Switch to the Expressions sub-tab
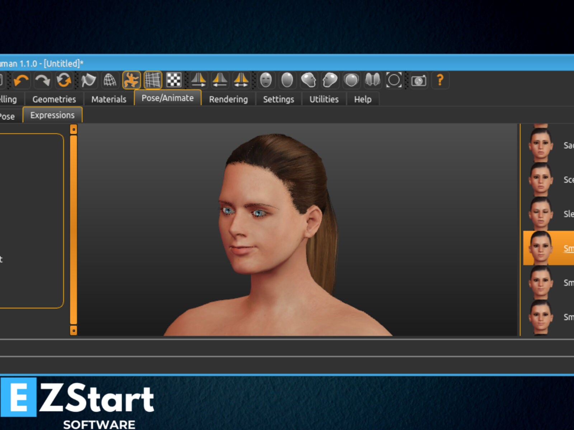This screenshot has height=430, width=574. (52, 115)
